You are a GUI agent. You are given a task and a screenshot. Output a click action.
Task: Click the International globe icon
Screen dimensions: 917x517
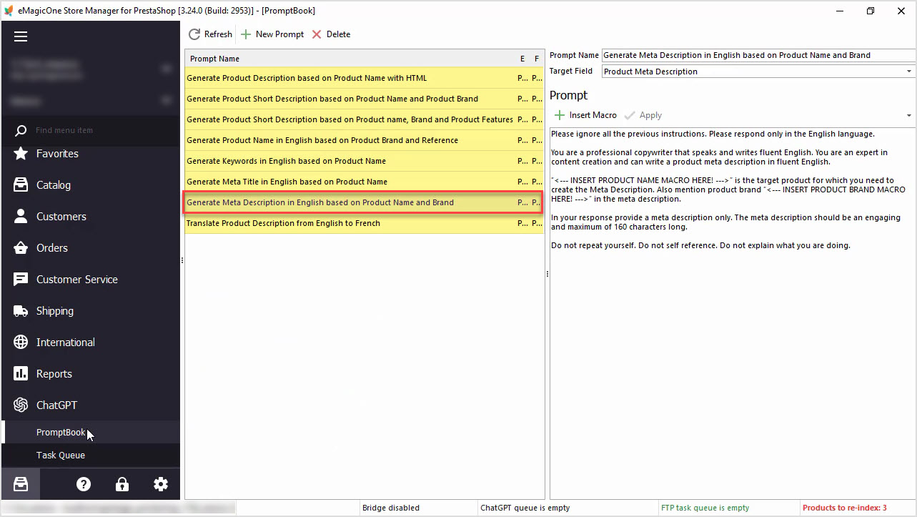tap(21, 343)
